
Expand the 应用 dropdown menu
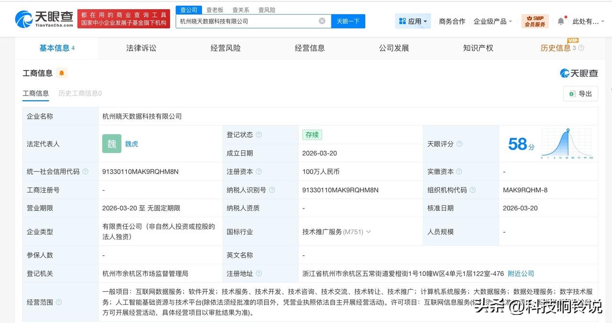tap(413, 21)
